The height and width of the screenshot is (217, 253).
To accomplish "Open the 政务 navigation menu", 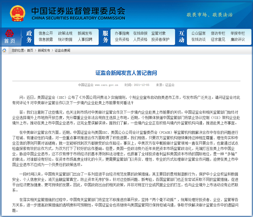I will tap(28, 37).
